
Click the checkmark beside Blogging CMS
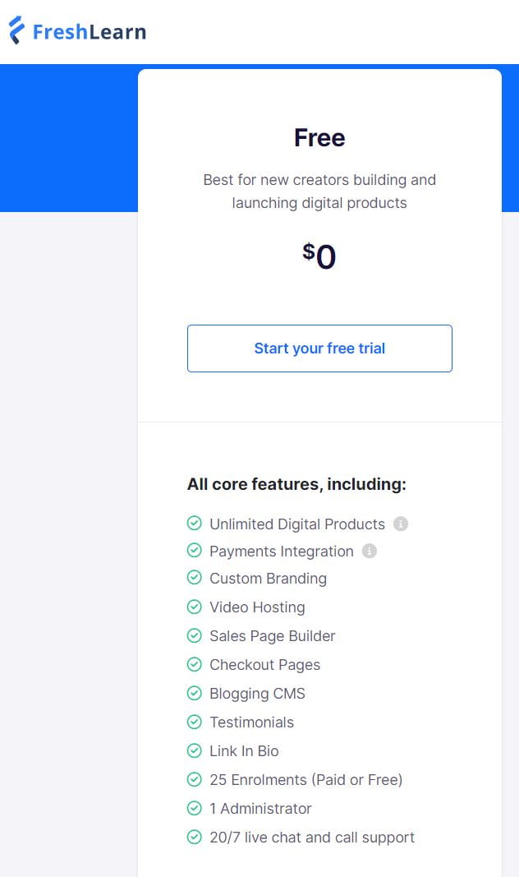click(x=195, y=693)
